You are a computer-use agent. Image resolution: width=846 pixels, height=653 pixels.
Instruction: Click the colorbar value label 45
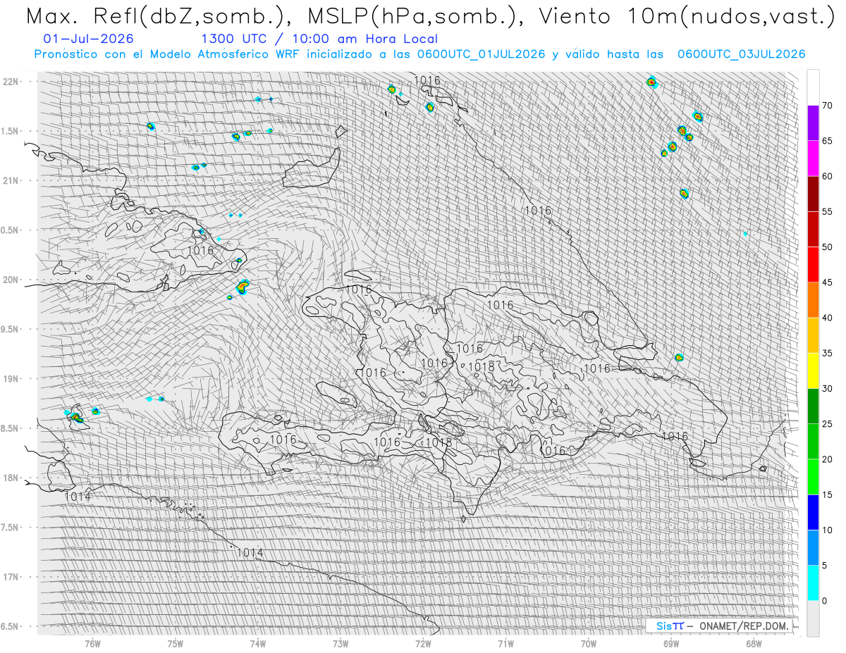coord(827,282)
